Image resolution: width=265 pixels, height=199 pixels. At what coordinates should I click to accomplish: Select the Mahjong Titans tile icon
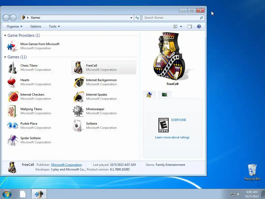pos(12,111)
